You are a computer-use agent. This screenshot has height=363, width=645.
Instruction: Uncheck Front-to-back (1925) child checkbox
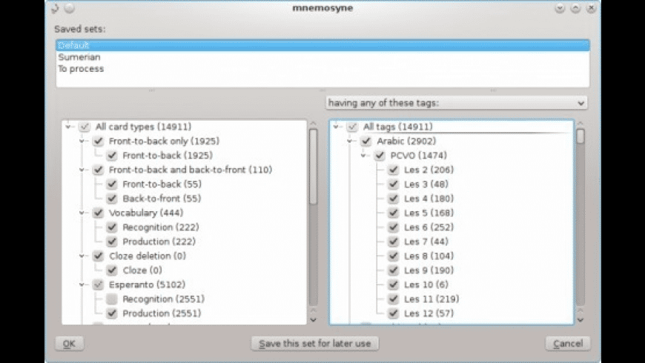coord(112,156)
